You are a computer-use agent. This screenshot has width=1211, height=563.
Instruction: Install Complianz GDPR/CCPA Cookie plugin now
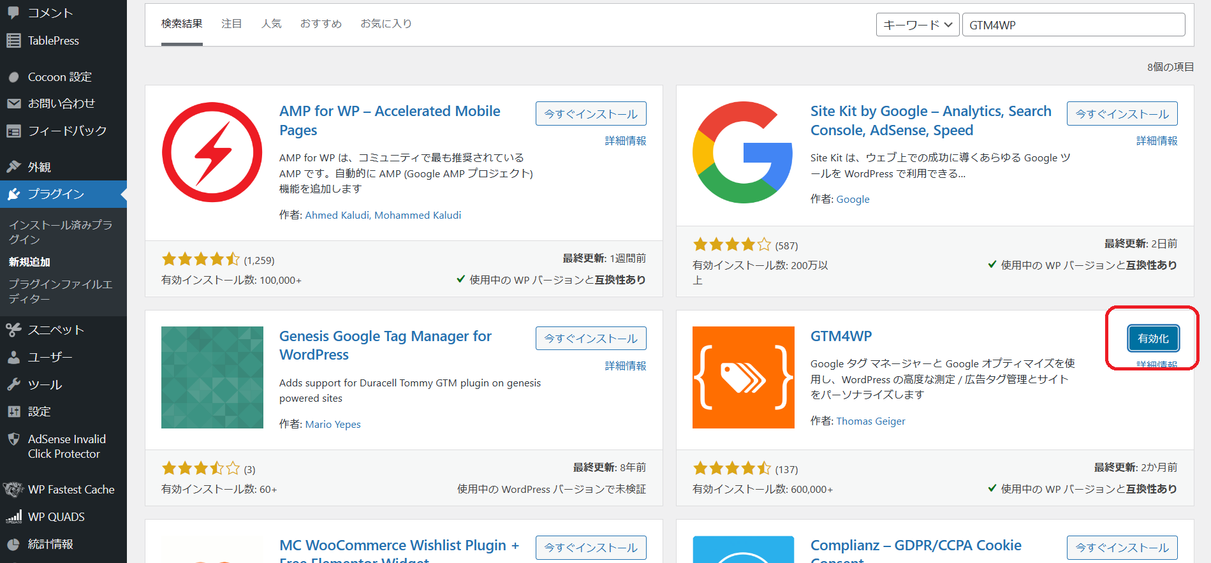click(x=1122, y=548)
